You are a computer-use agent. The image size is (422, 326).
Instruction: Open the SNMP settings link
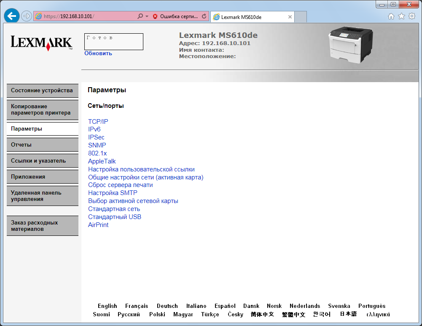coord(97,145)
